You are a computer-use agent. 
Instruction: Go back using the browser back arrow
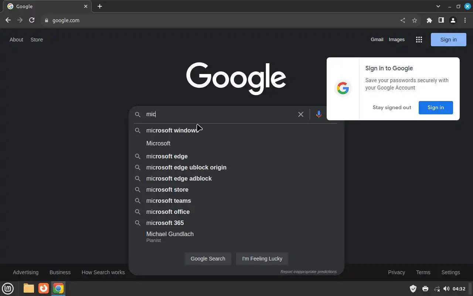[x=8, y=20]
